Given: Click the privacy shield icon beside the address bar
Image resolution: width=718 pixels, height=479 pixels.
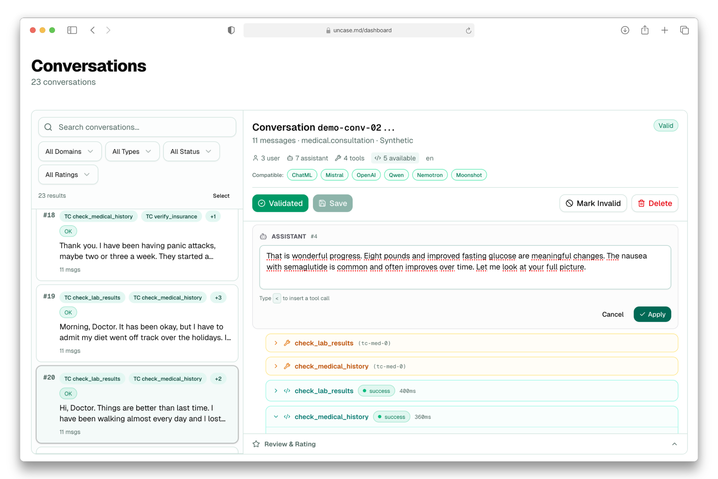Looking at the screenshot, I should pos(231,30).
